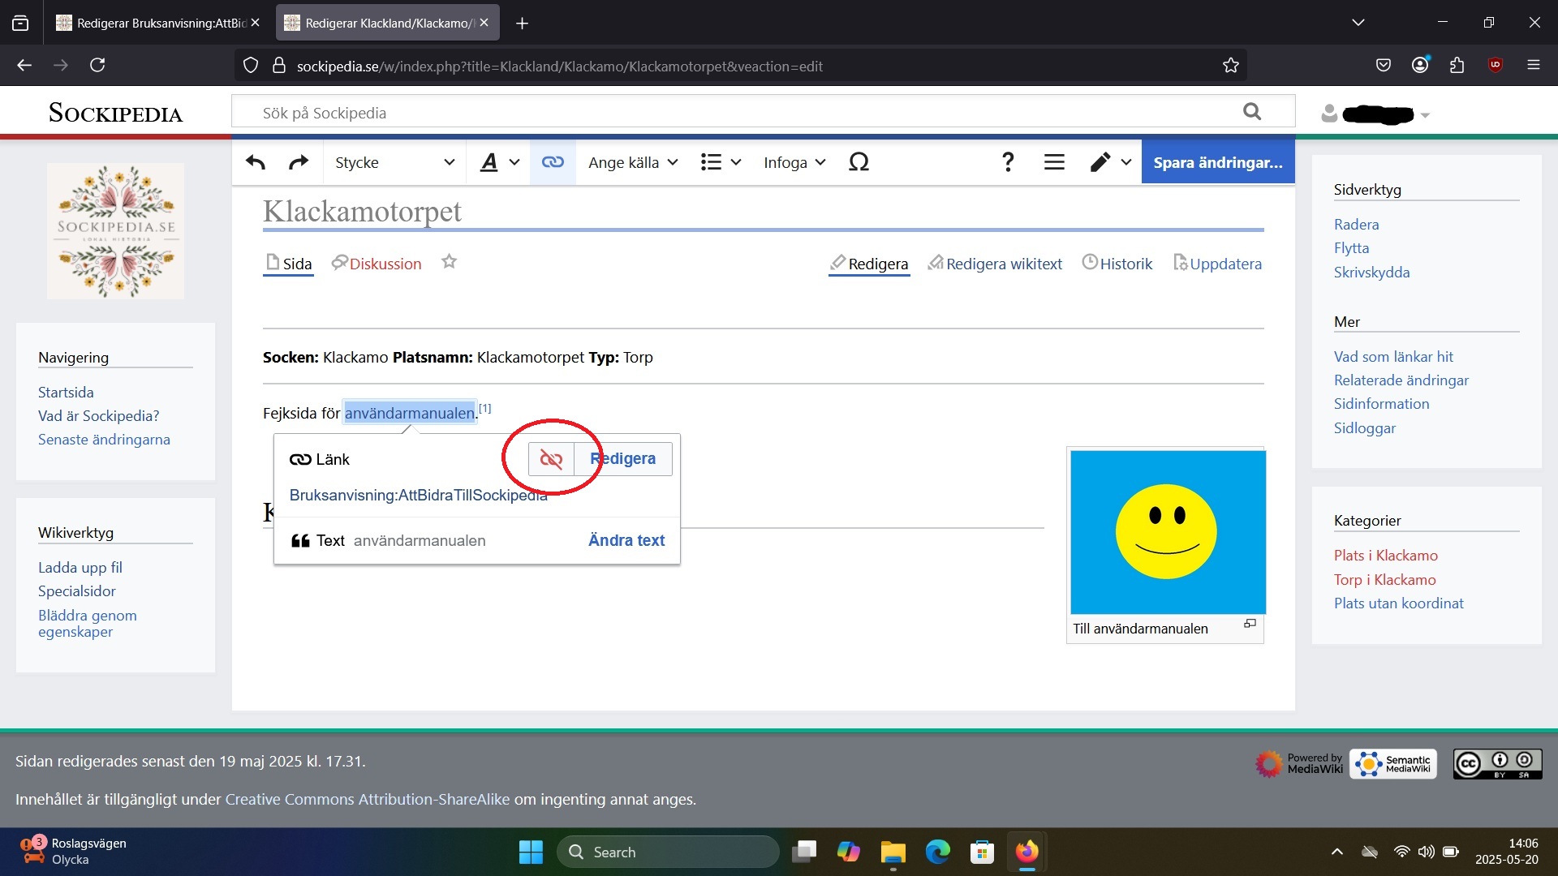Open the Historik tab
Image resolution: width=1558 pixels, height=876 pixels.
[1117, 264]
